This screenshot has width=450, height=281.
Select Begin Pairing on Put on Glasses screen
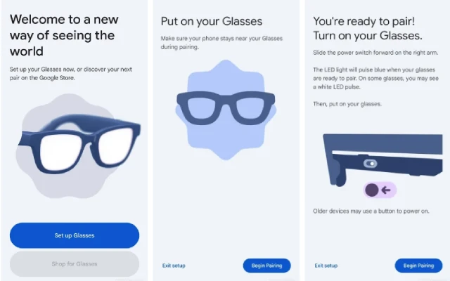pyautogui.click(x=266, y=266)
